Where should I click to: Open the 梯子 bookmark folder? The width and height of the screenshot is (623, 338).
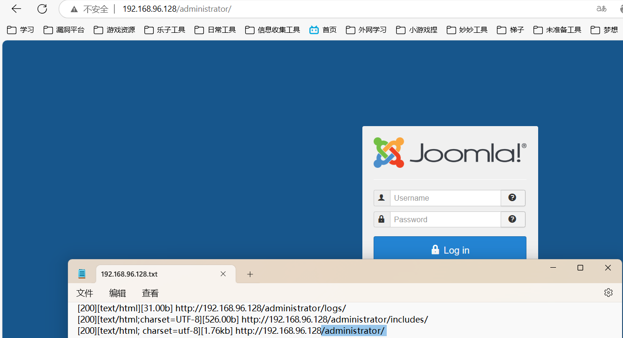(x=510, y=30)
